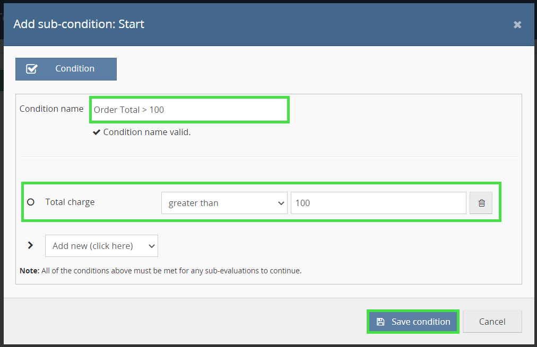The width and height of the screenshot is (537, 347).
Task: Click the chevron arrow next to Add new
Action: click(30, 245)
